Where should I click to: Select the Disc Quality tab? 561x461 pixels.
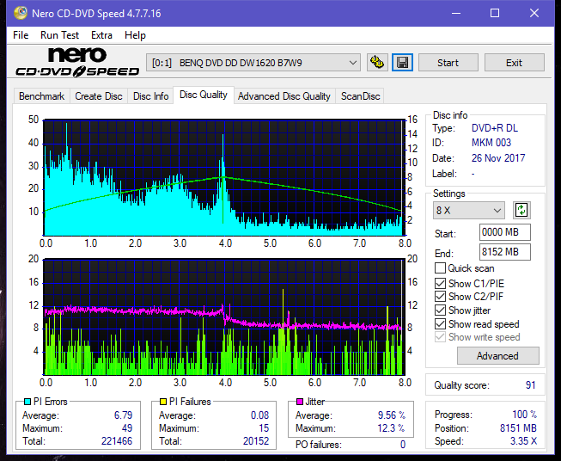204,95
